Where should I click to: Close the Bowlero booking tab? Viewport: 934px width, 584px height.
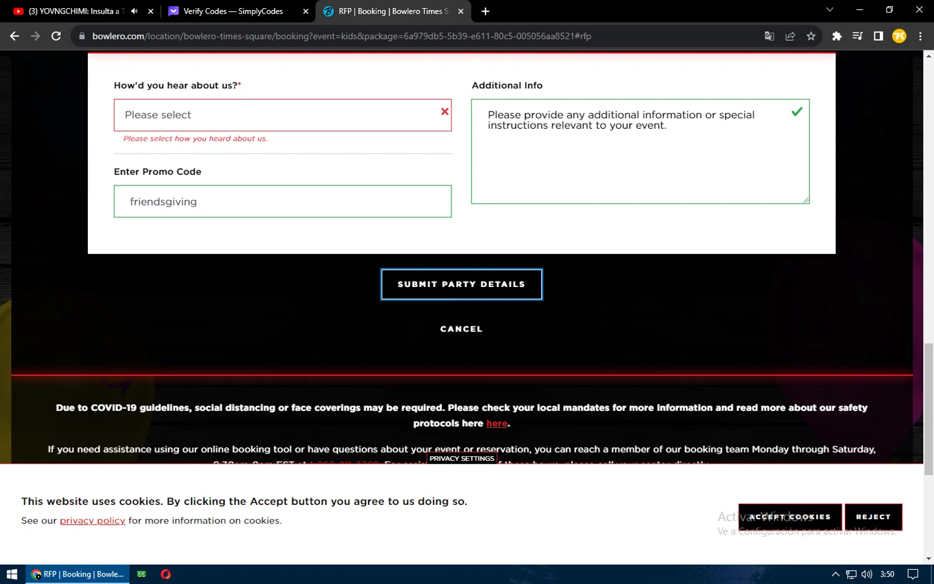click(461, 11)
